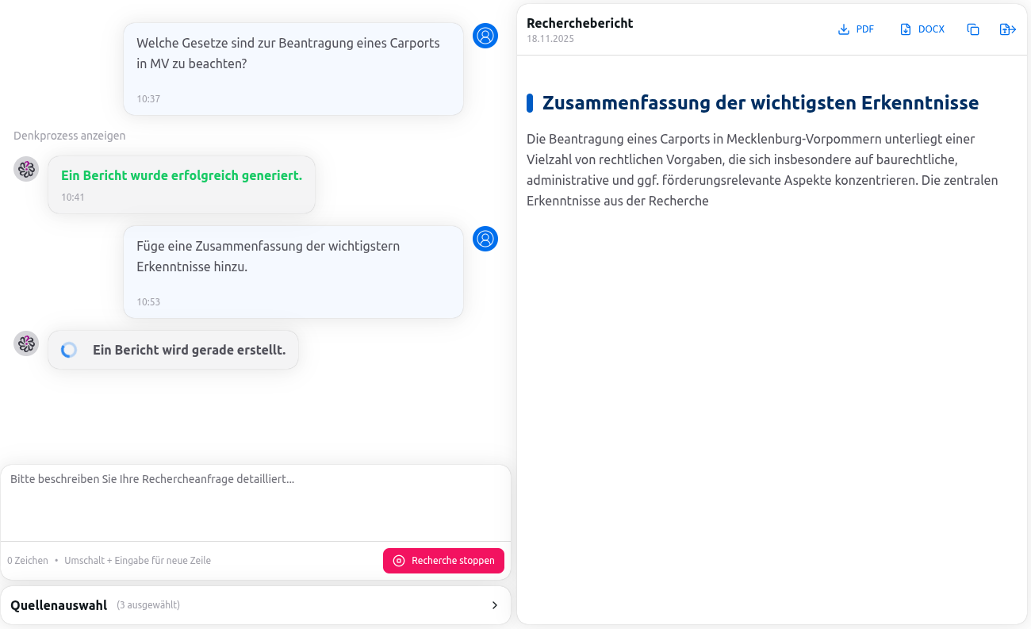Download the report as DOCX

(x=922, y=29)
